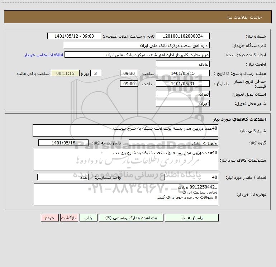Click the announcement date field 1401/05/12 - 09:03
276x267 pixels.
pyautogui.click(x=74, y=36)
